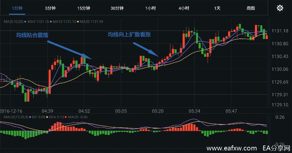
Task: Click the 04:52 time axis label
Action: click(84, 111)
